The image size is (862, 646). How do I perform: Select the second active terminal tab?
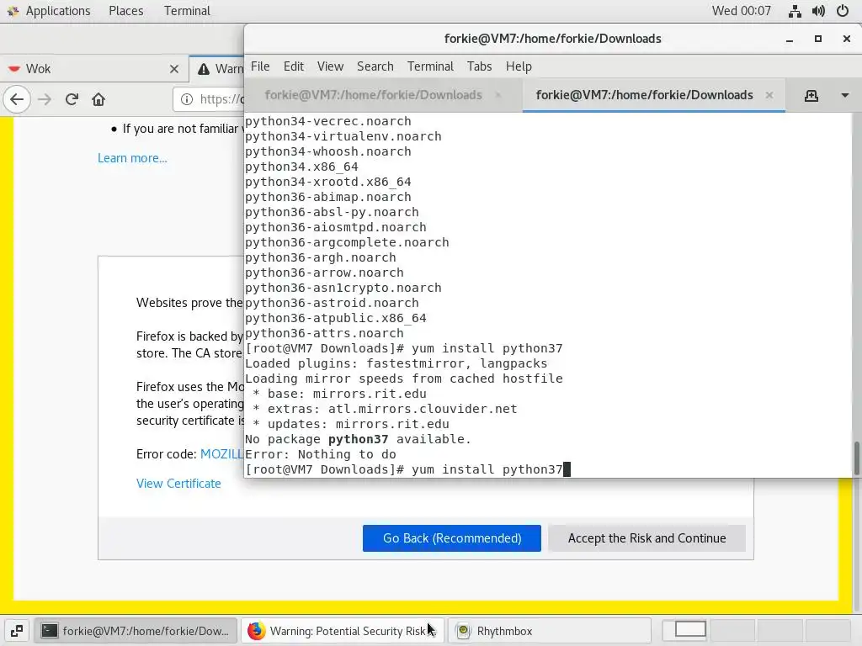coord(644,95)
